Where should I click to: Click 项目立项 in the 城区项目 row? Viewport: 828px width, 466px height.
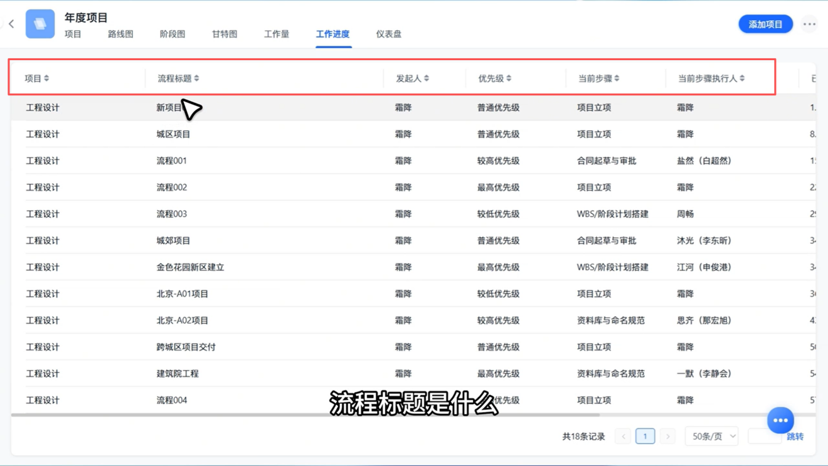pyautogui.click(x=594, y=134)
